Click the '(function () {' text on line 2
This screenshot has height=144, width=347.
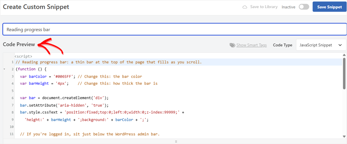click(x=31, y=69)
